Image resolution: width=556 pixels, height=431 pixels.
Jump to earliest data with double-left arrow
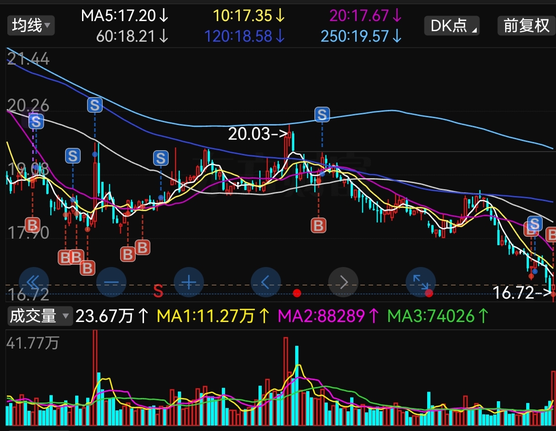click(34, 282)
